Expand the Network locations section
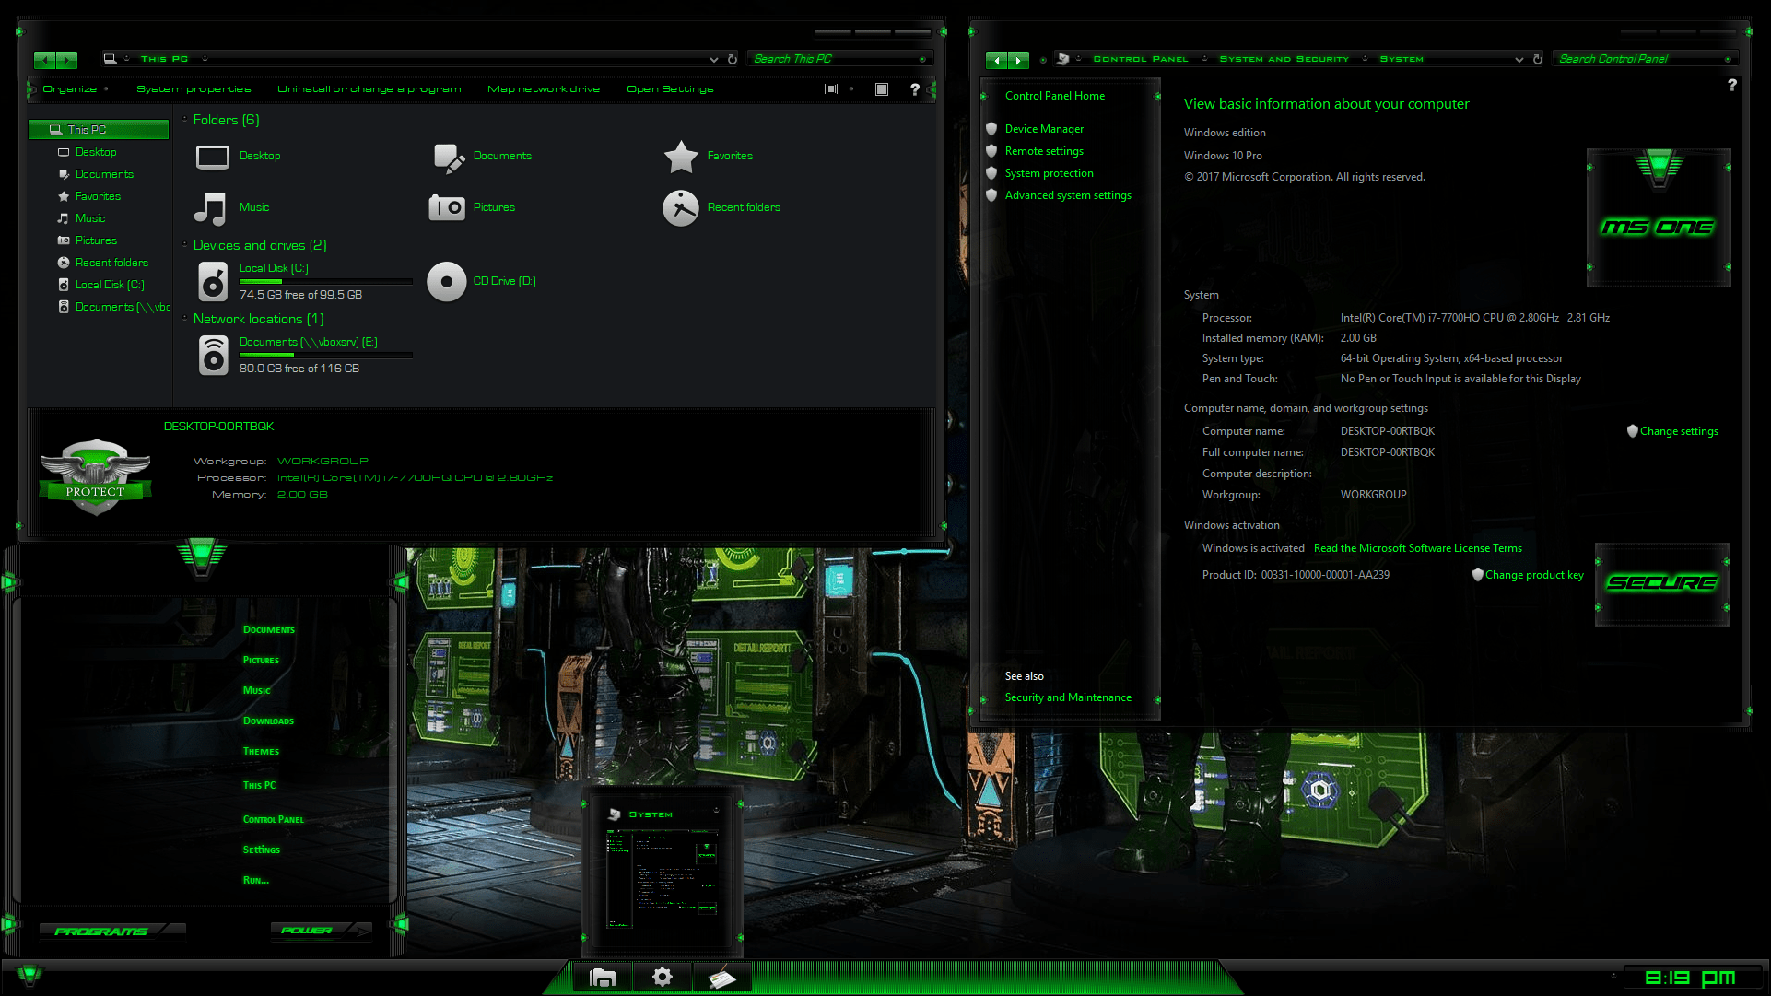Screen dimensions: 1771x996 (185, 319)
